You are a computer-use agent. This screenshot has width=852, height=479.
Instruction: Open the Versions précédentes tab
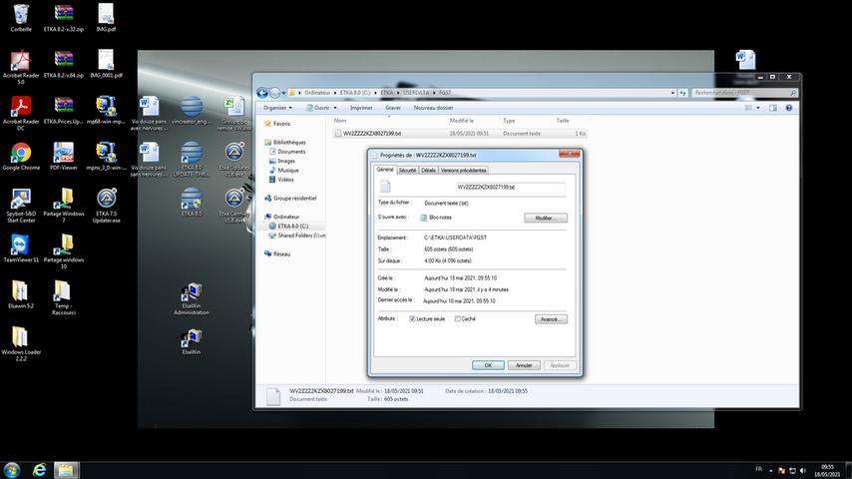[464, 171]
